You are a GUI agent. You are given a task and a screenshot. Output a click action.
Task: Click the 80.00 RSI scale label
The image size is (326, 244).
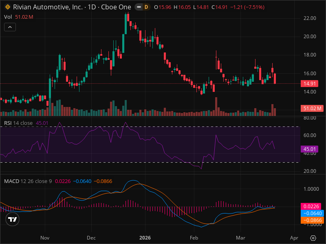pos(310,118)
